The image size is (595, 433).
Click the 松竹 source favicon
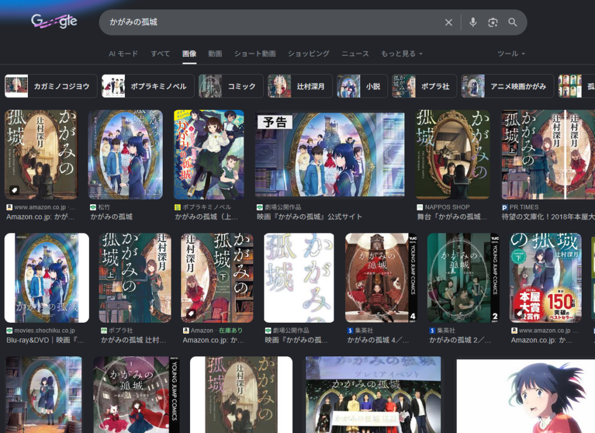93,207
